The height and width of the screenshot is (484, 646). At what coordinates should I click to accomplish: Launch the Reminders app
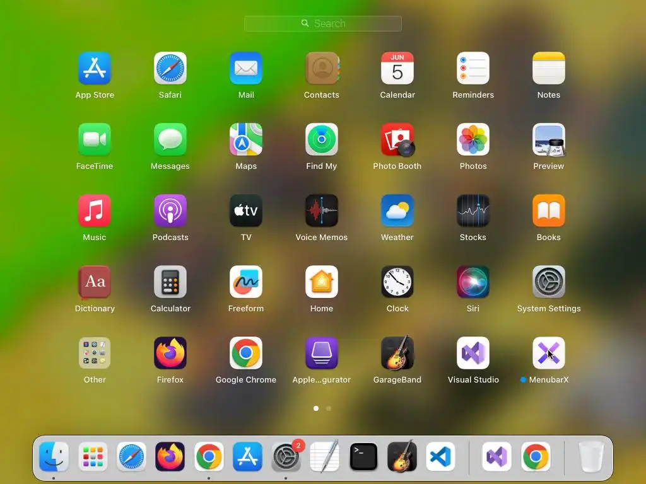473,68
